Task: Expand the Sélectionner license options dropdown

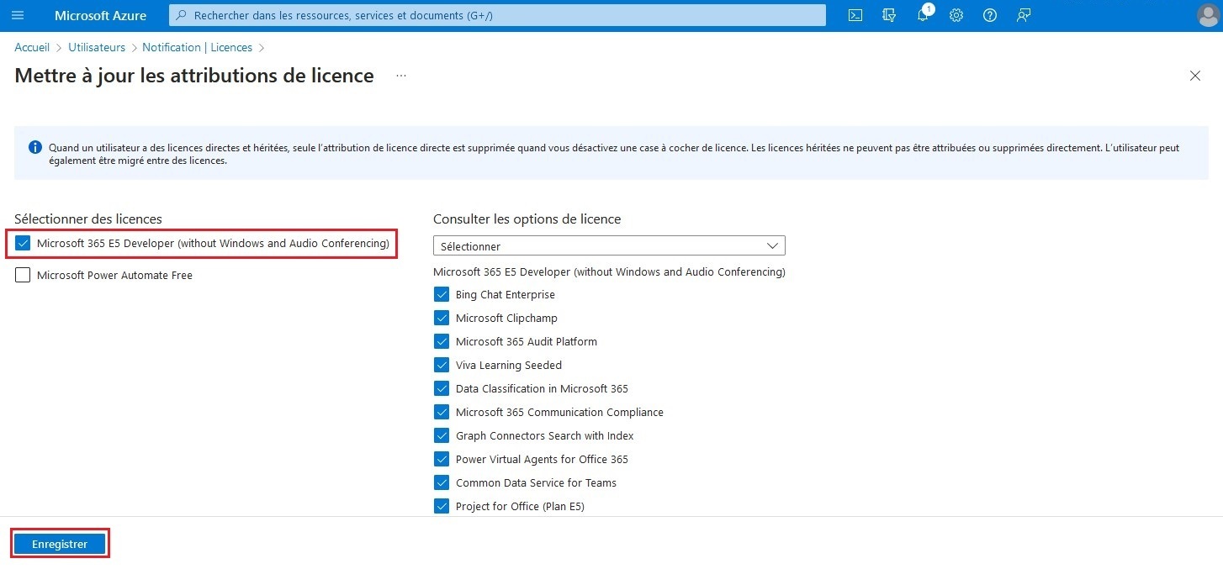Action: pos(609,245)
